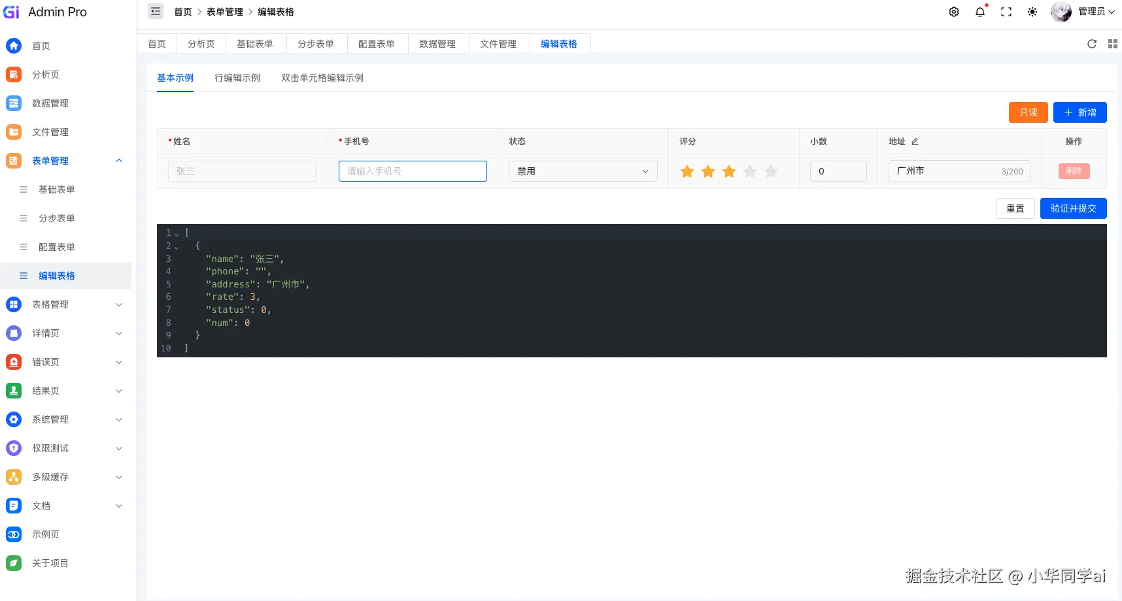The width and height of the screenshot is (1122, 601).
Task: Open the notifications bell
Action: point(980,12)
